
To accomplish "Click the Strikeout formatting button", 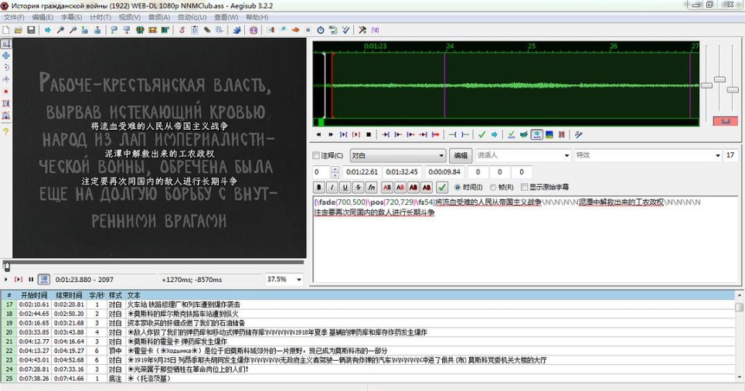I will 358,187.
